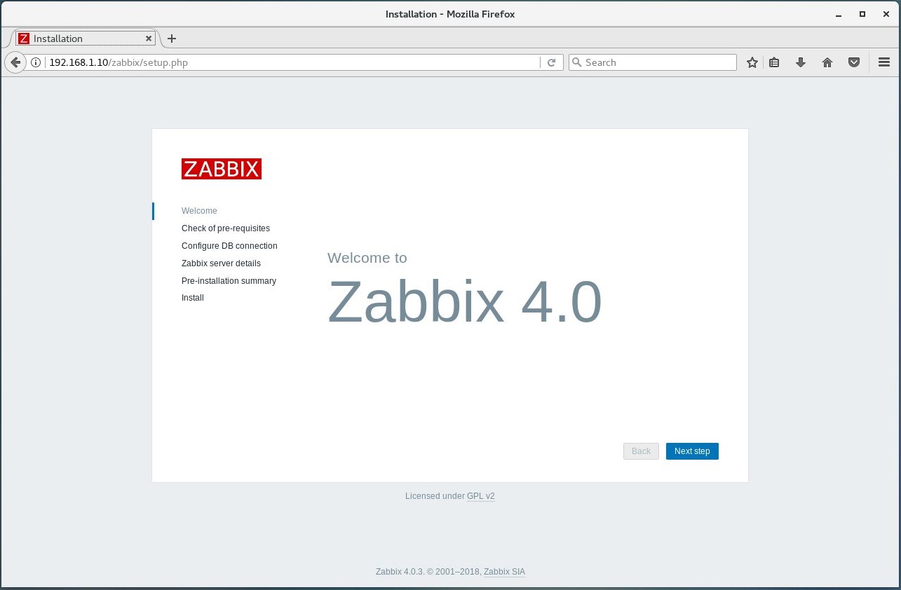Select Pre-installation summary step
This screenshot has height=590, width=901.
click(x=229, y=281)
